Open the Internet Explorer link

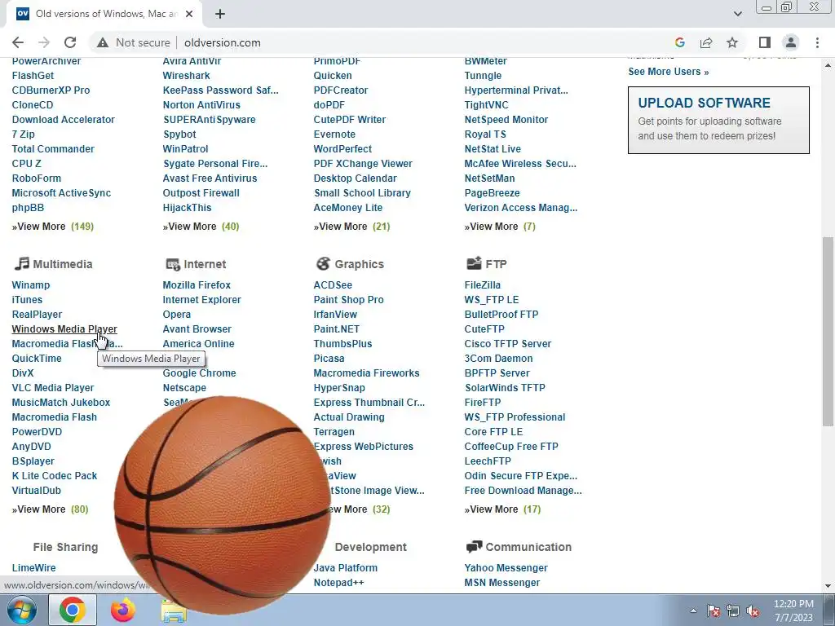click(x=202, y=300)
